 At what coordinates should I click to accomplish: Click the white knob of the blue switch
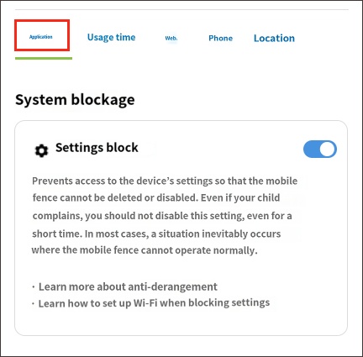point(328,149)
